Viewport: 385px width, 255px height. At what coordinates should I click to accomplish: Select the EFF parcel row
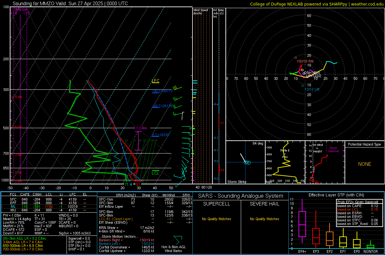[49, 203]
